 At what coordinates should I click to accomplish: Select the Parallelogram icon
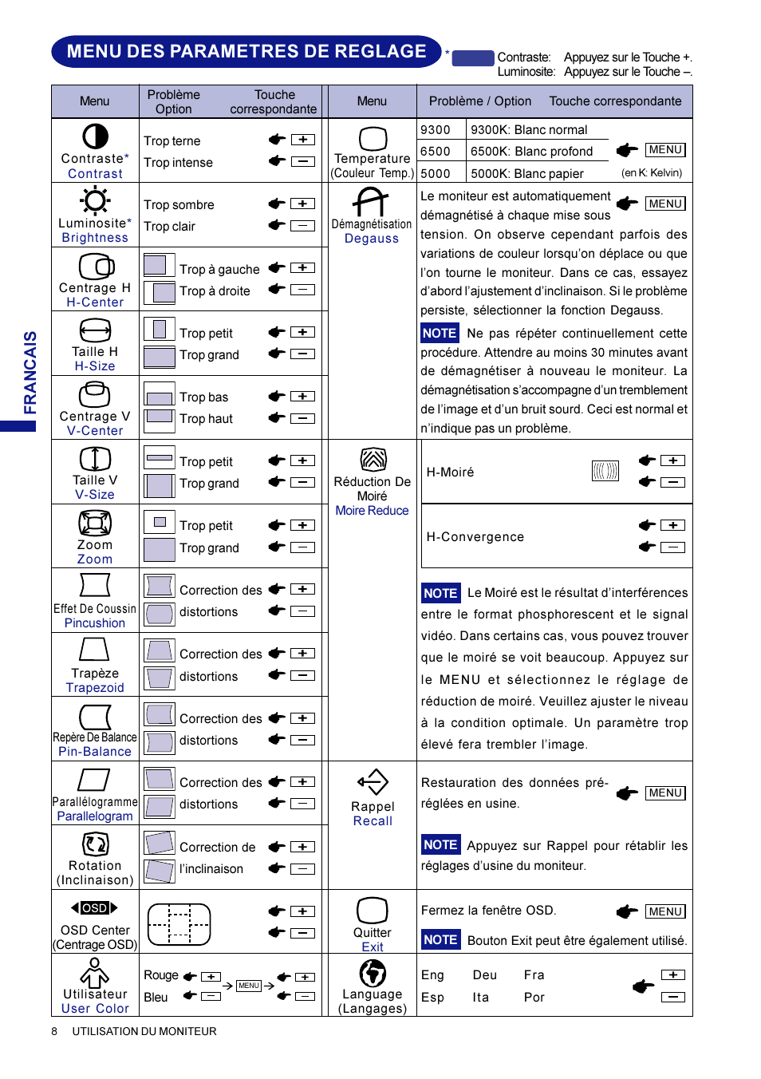94,780
